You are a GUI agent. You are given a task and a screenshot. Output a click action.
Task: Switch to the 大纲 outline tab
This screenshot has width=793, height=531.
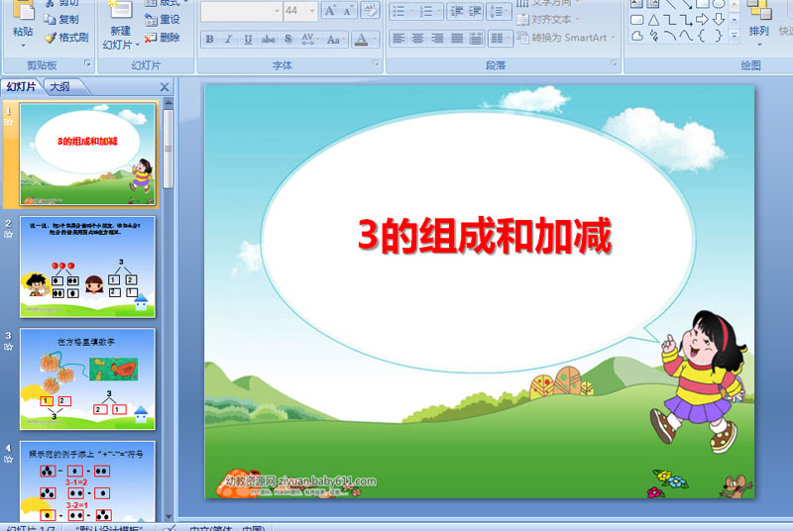click(60, 86)
